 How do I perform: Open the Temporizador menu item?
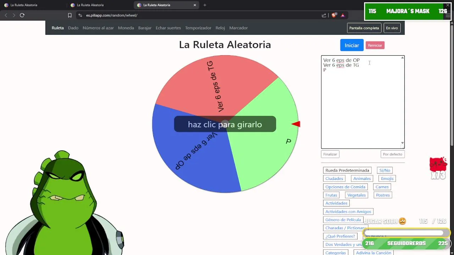[x=198, y=28]
